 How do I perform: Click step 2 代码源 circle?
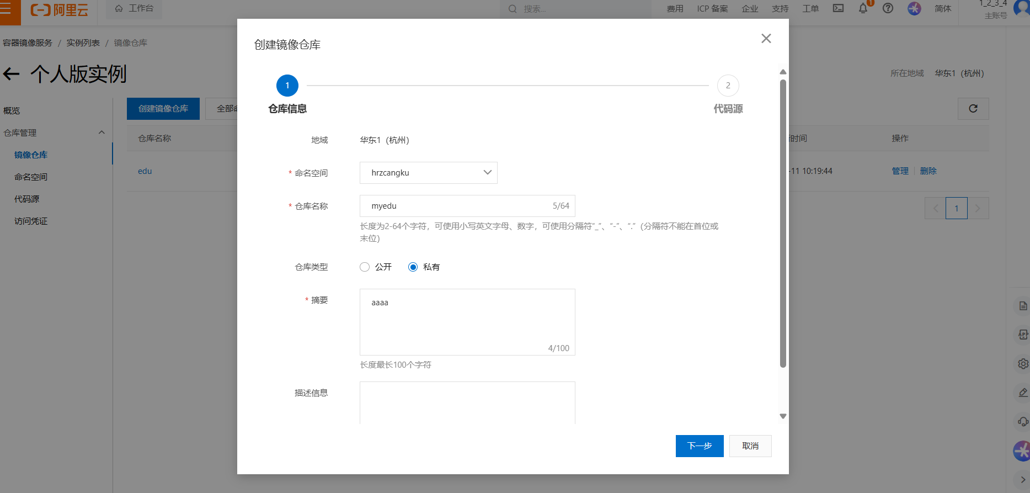coord(728,86)
